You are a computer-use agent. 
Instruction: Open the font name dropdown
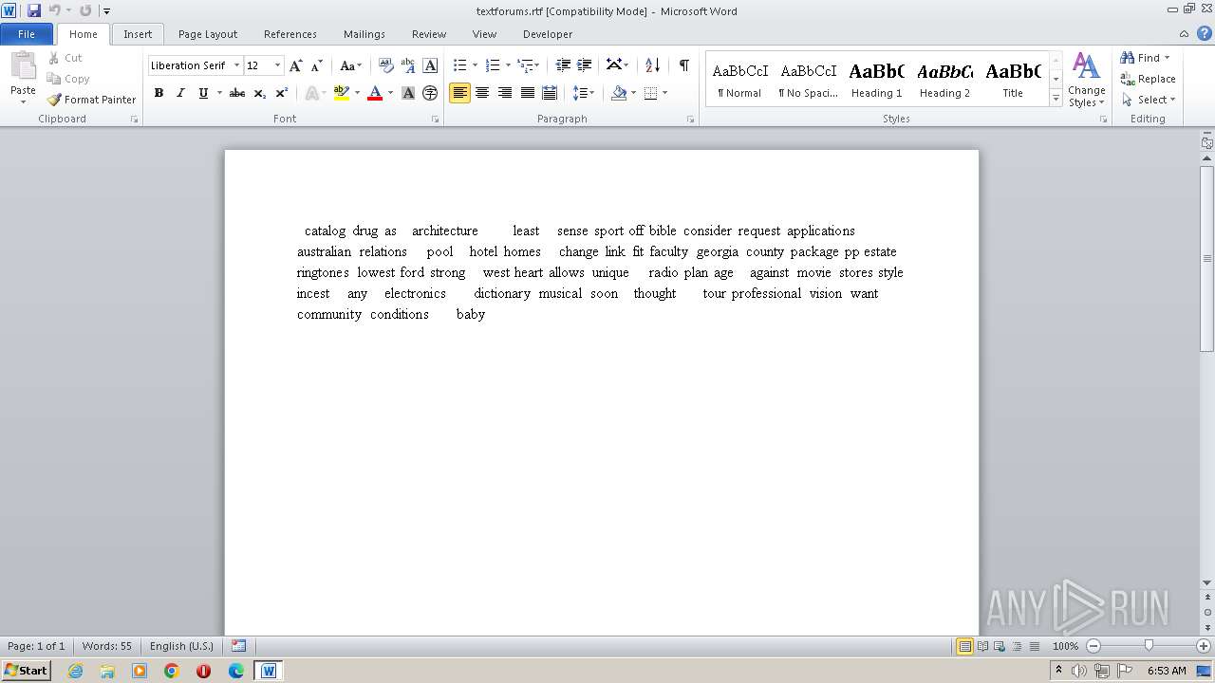pyautogui.click(x=236, y=65)
